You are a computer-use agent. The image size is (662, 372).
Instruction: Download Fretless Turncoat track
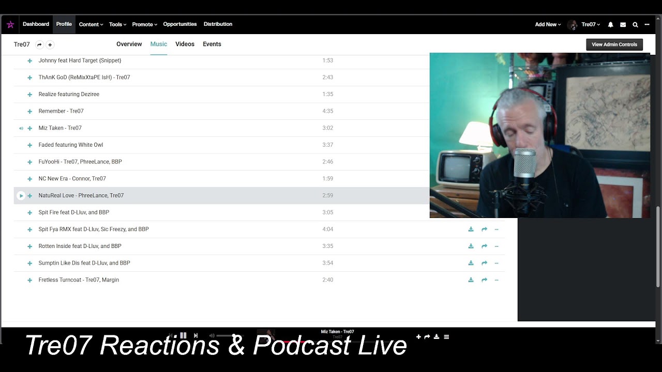[471, 280]
